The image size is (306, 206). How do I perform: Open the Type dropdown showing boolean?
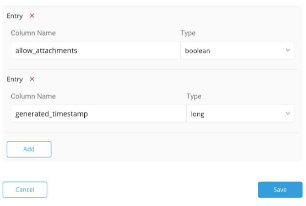click(237, 50)
